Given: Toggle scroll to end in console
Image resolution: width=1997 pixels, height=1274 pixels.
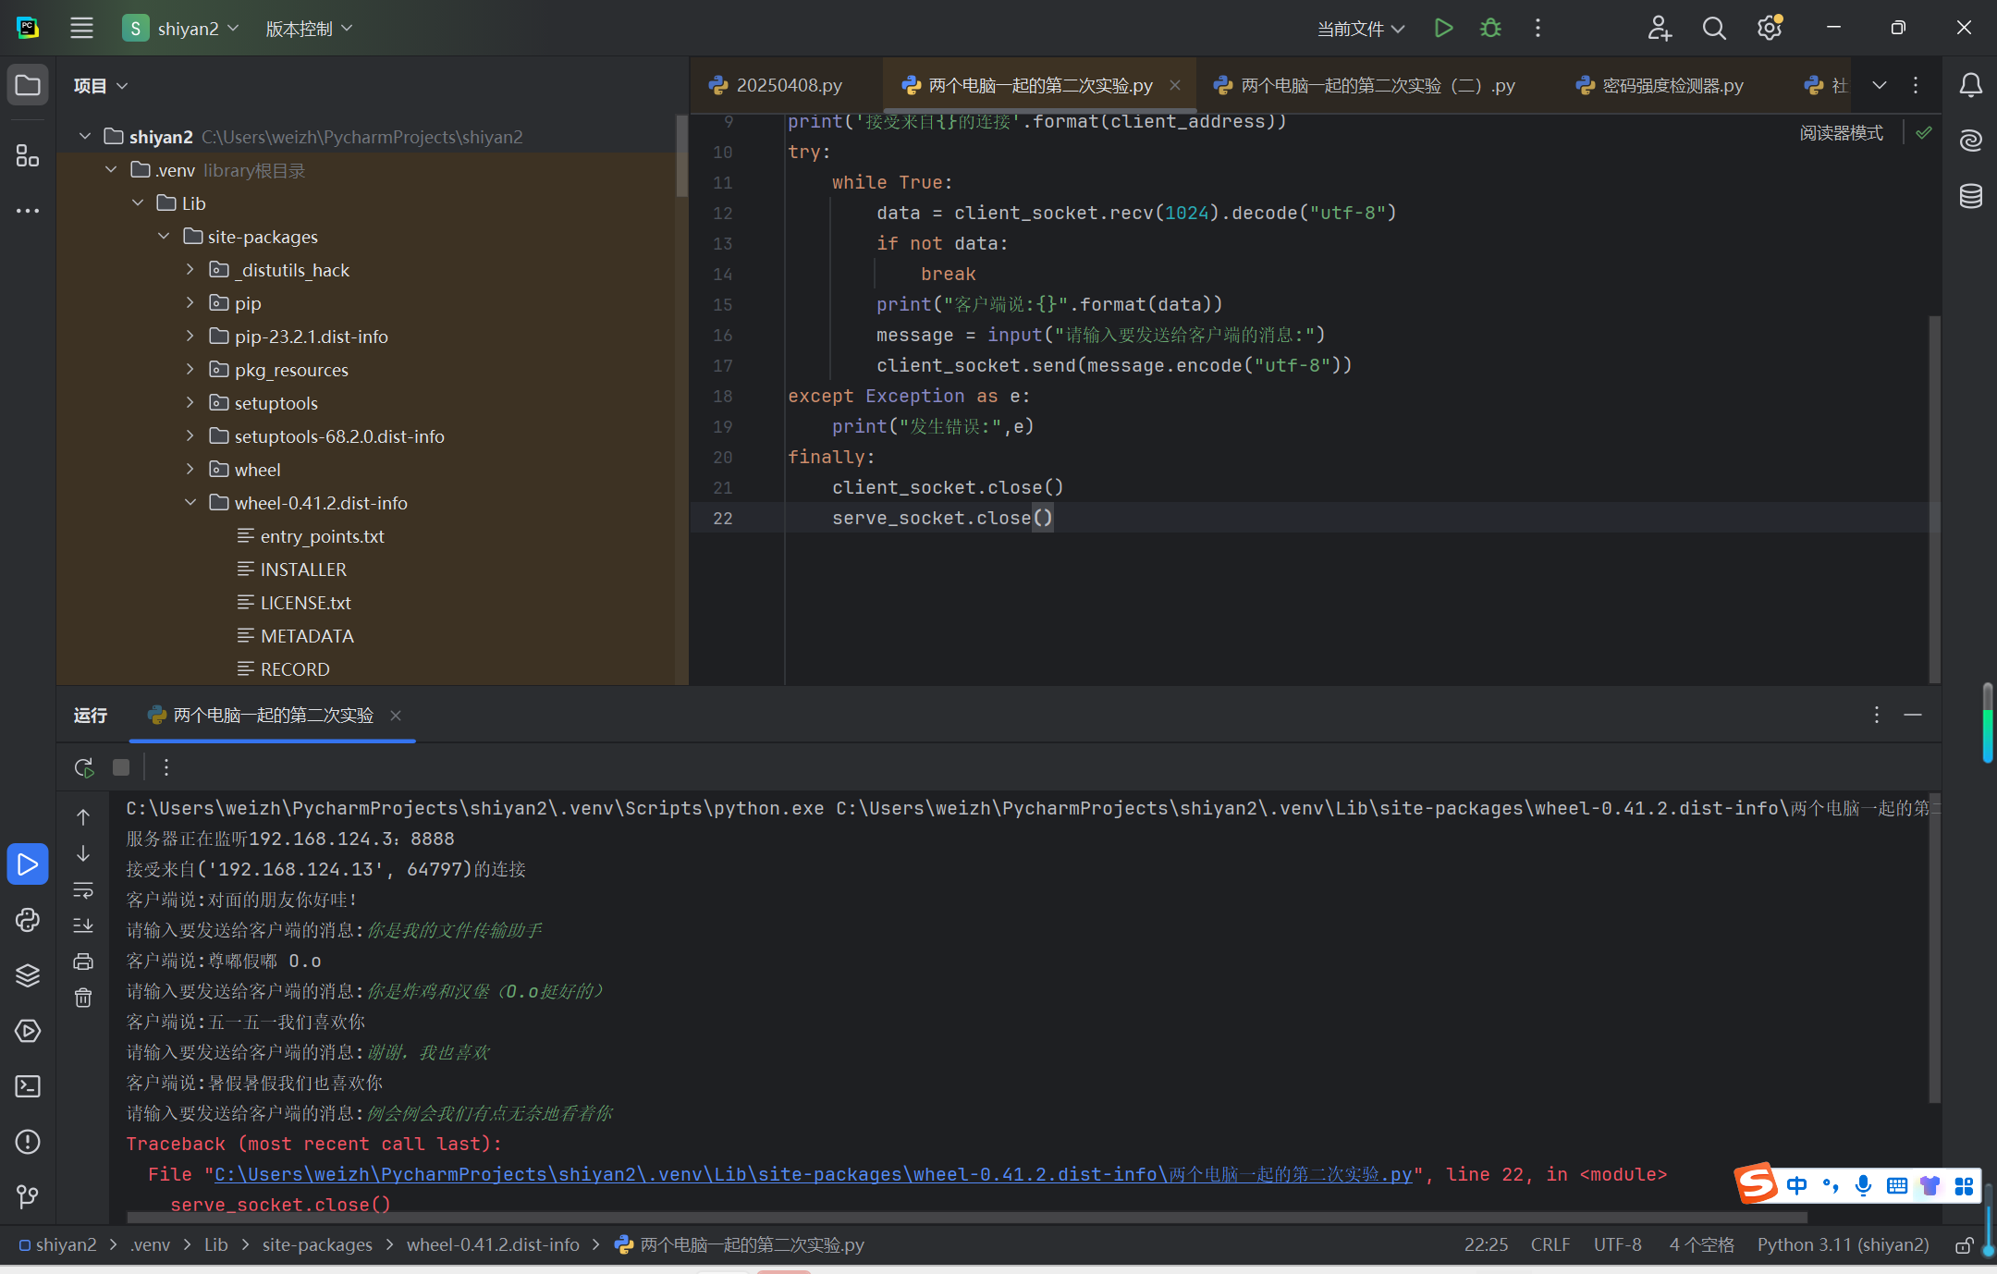Looking at the screenshot, I should point(83,925).
